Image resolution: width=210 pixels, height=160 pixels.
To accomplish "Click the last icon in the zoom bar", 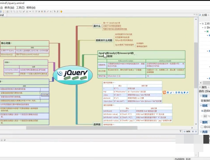I will coord(196,131).
